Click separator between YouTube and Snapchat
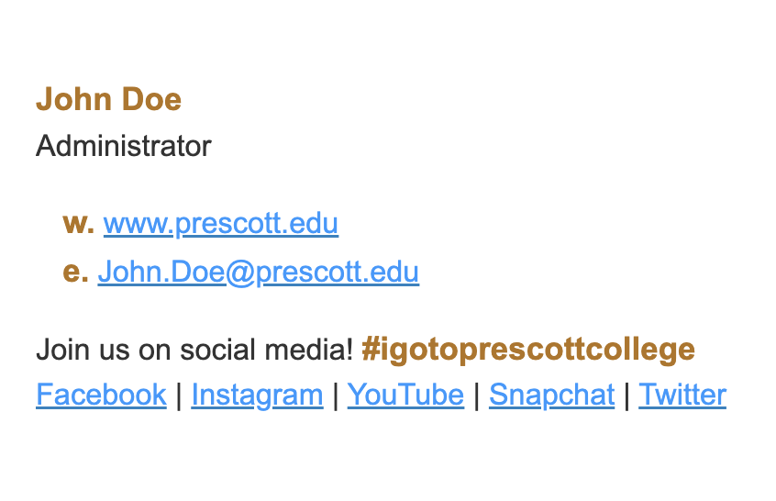The width and height of the screenshot is (776, 501). (477, 395)
